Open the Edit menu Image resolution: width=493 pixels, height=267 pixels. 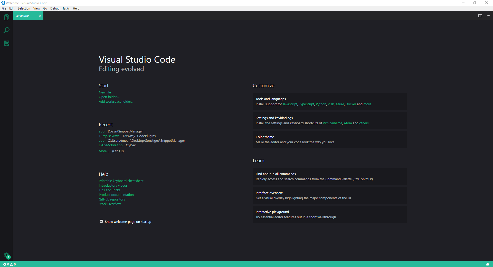tap(12, 8)
